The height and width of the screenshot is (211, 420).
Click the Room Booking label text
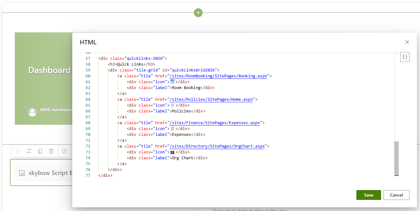pos(186,87)
